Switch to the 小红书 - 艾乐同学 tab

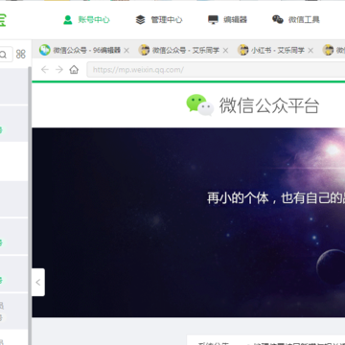pos(276,50)
